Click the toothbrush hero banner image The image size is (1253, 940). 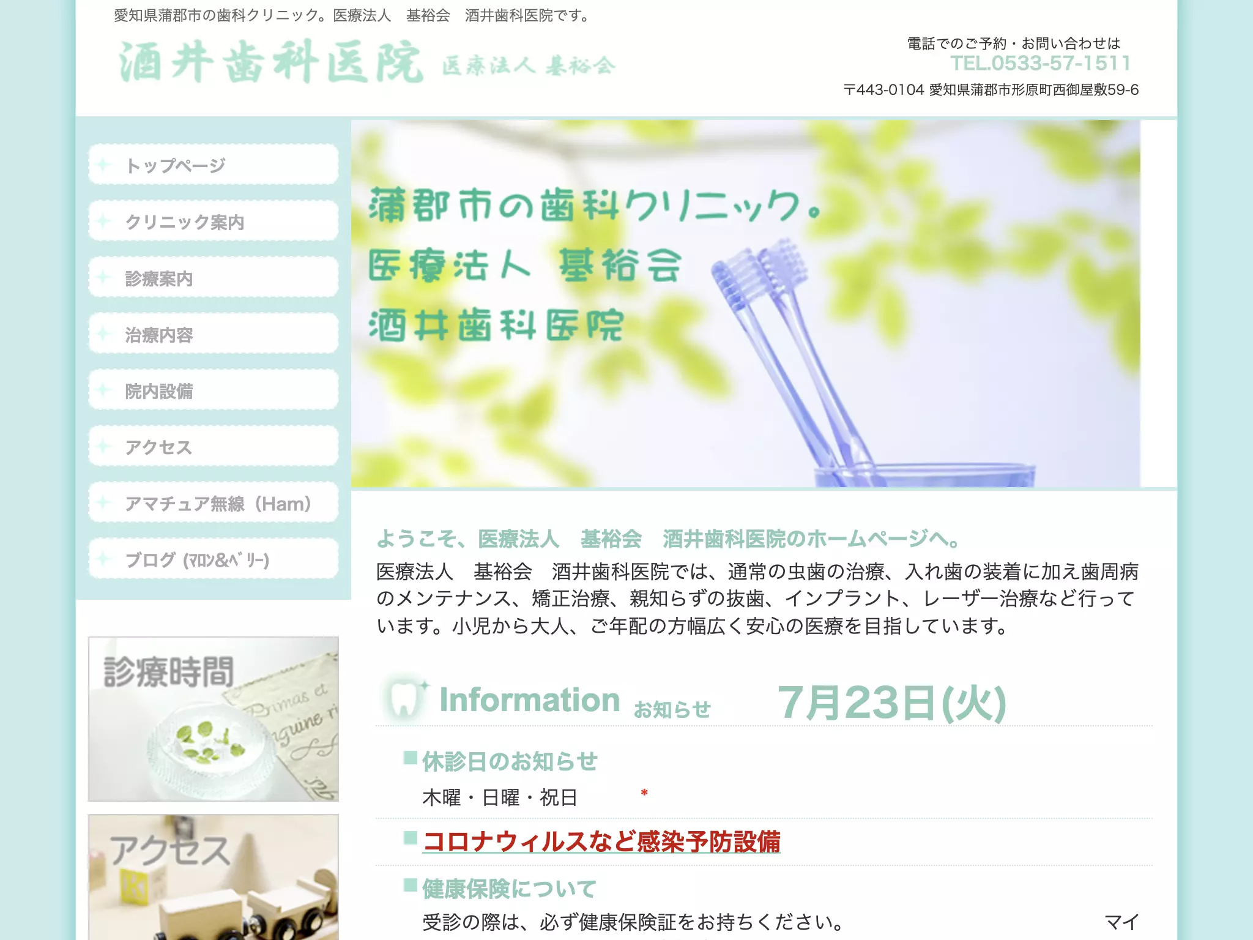coord(745,304)
